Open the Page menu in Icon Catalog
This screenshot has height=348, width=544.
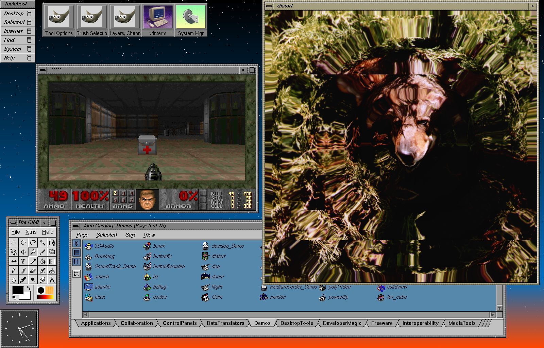click(x=82, y=235)
